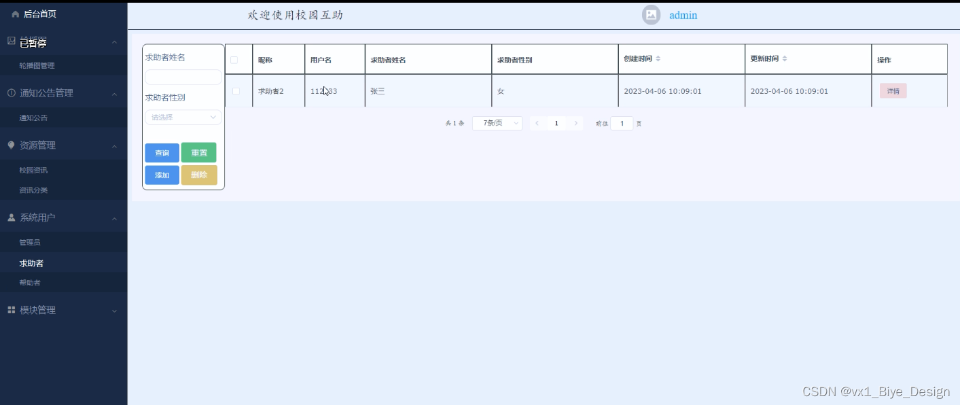The height and width of the screenshot is (405, 960).
Task: Click the 张三 name cell
Action: 428,91
